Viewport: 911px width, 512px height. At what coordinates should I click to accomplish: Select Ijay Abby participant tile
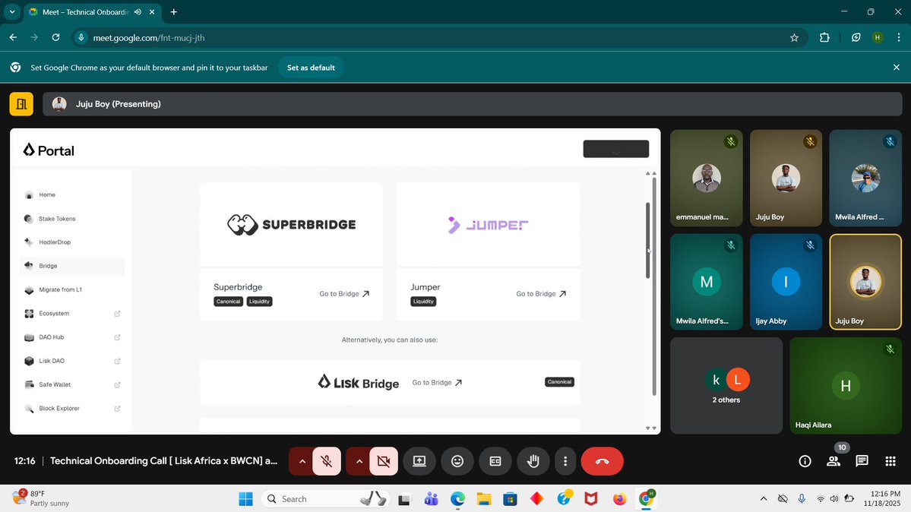[786, 282]
